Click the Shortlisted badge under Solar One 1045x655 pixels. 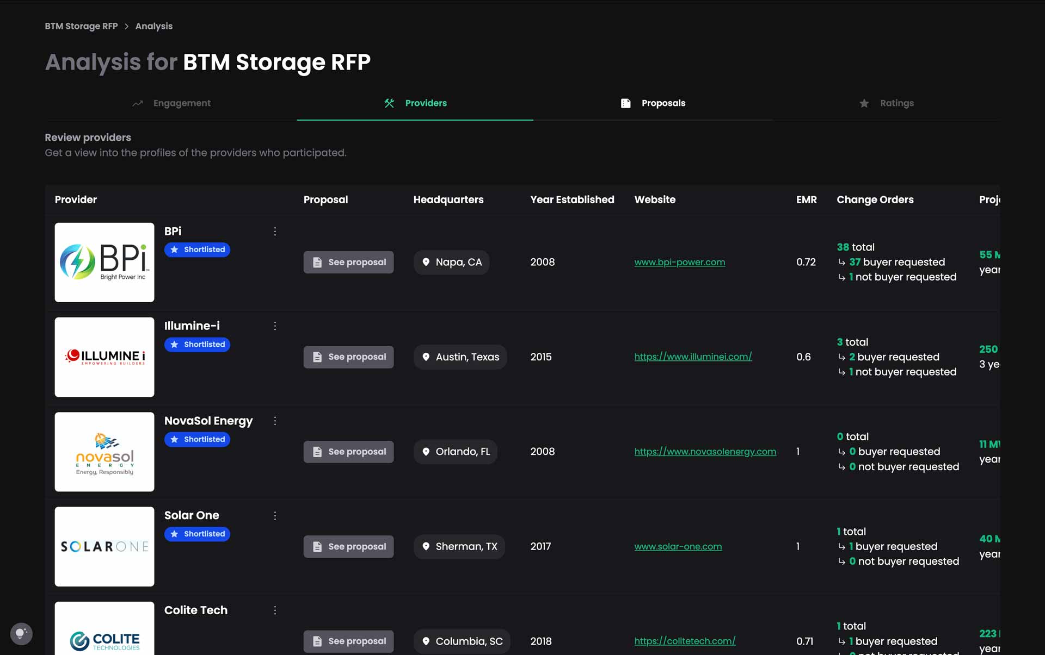[x=197, y=534]
